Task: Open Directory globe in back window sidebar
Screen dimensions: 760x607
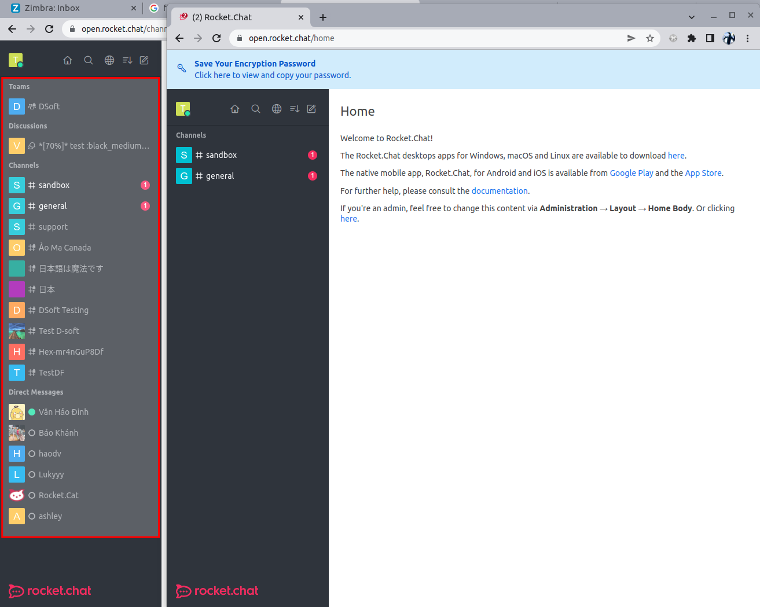Action: pyautogui.click(x=109, y=60)
